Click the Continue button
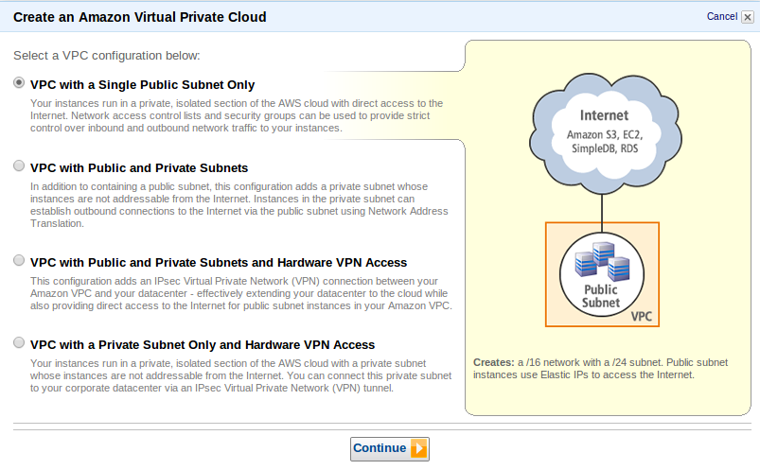Image resolution: width=760 pixels, height=470 pixels. [x=390, y=448]
